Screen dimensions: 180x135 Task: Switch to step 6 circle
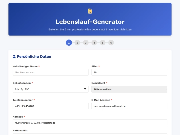[x=111, y=43]
